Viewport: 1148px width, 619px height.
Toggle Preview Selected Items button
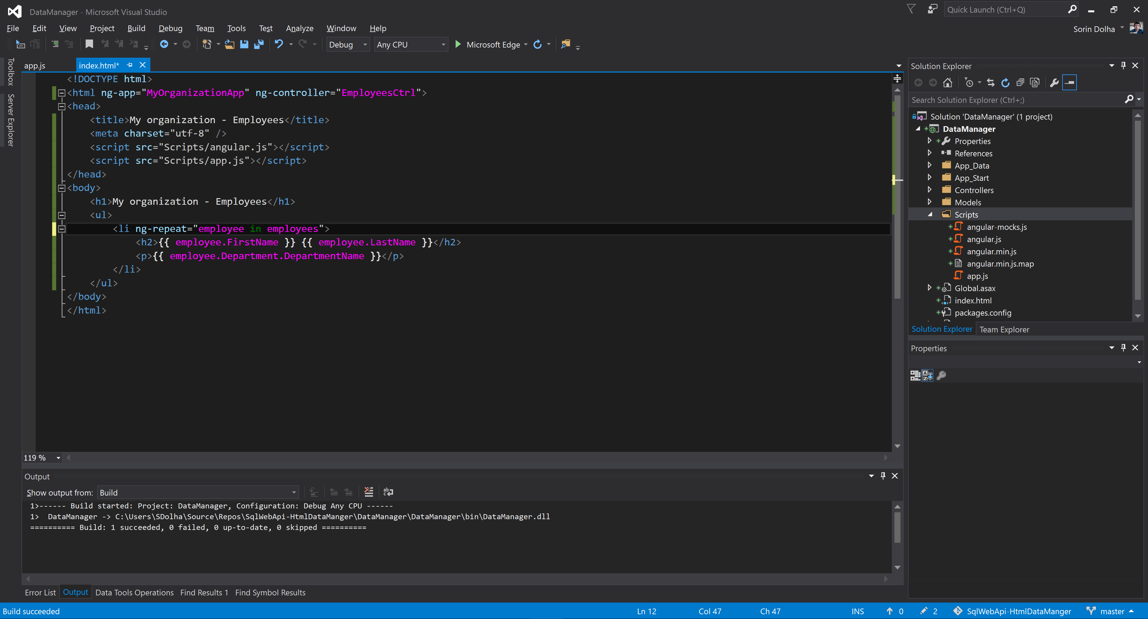[x=1070, y=82]
